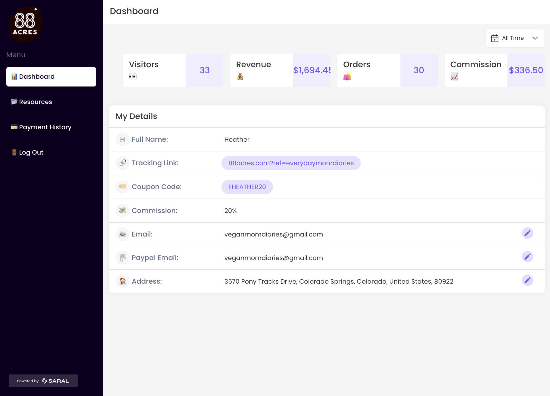Open the Resources menu item

(x=51, y=102)
